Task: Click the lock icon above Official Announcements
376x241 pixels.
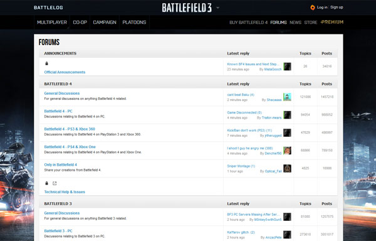Action: pos(47,63)
